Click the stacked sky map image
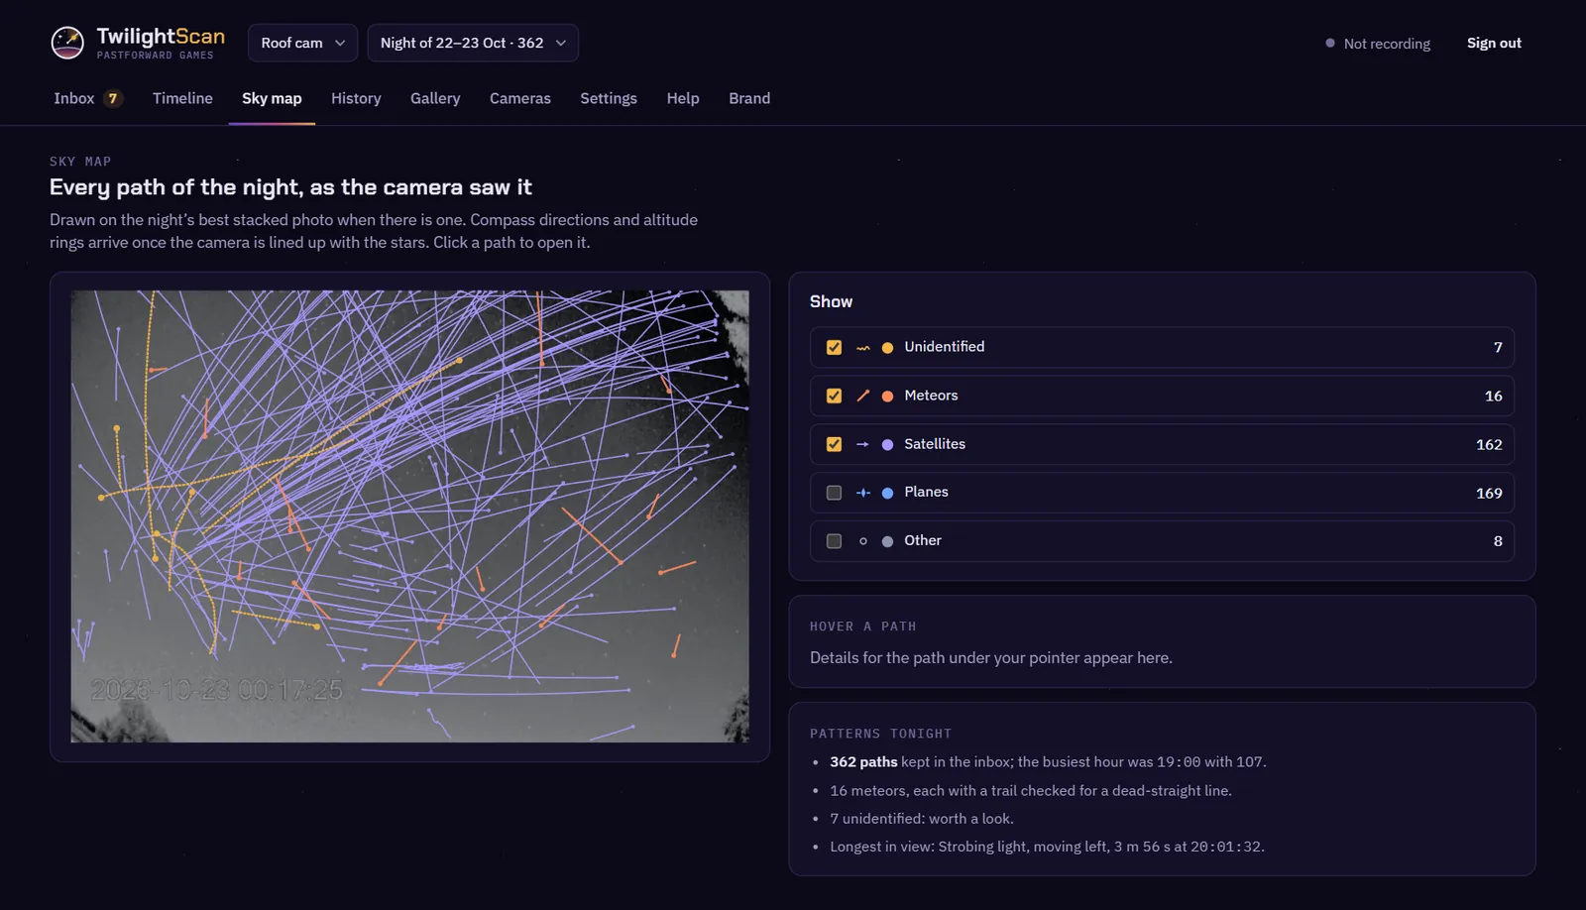The image size is (1586, 910). [x=409, y=516]
